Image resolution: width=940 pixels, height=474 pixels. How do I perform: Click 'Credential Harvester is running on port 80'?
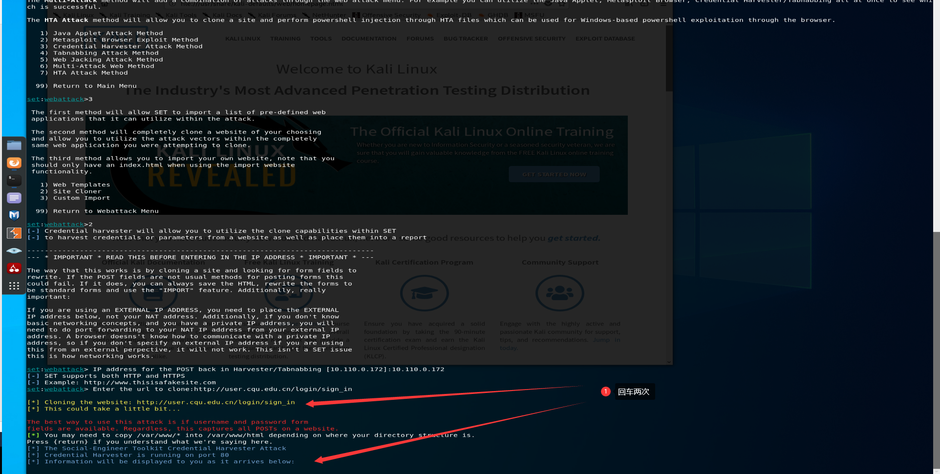[128, 455]
